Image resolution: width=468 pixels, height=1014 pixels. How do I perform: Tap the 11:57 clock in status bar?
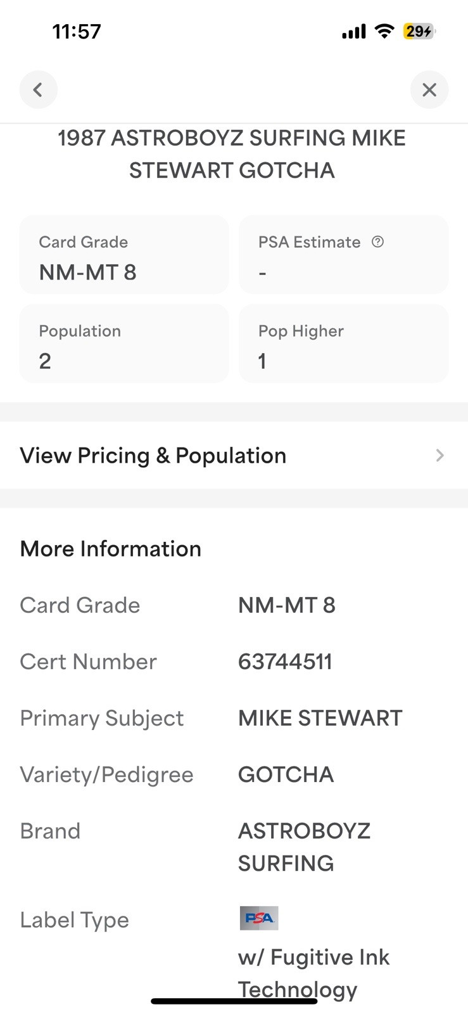click(77, 31)
